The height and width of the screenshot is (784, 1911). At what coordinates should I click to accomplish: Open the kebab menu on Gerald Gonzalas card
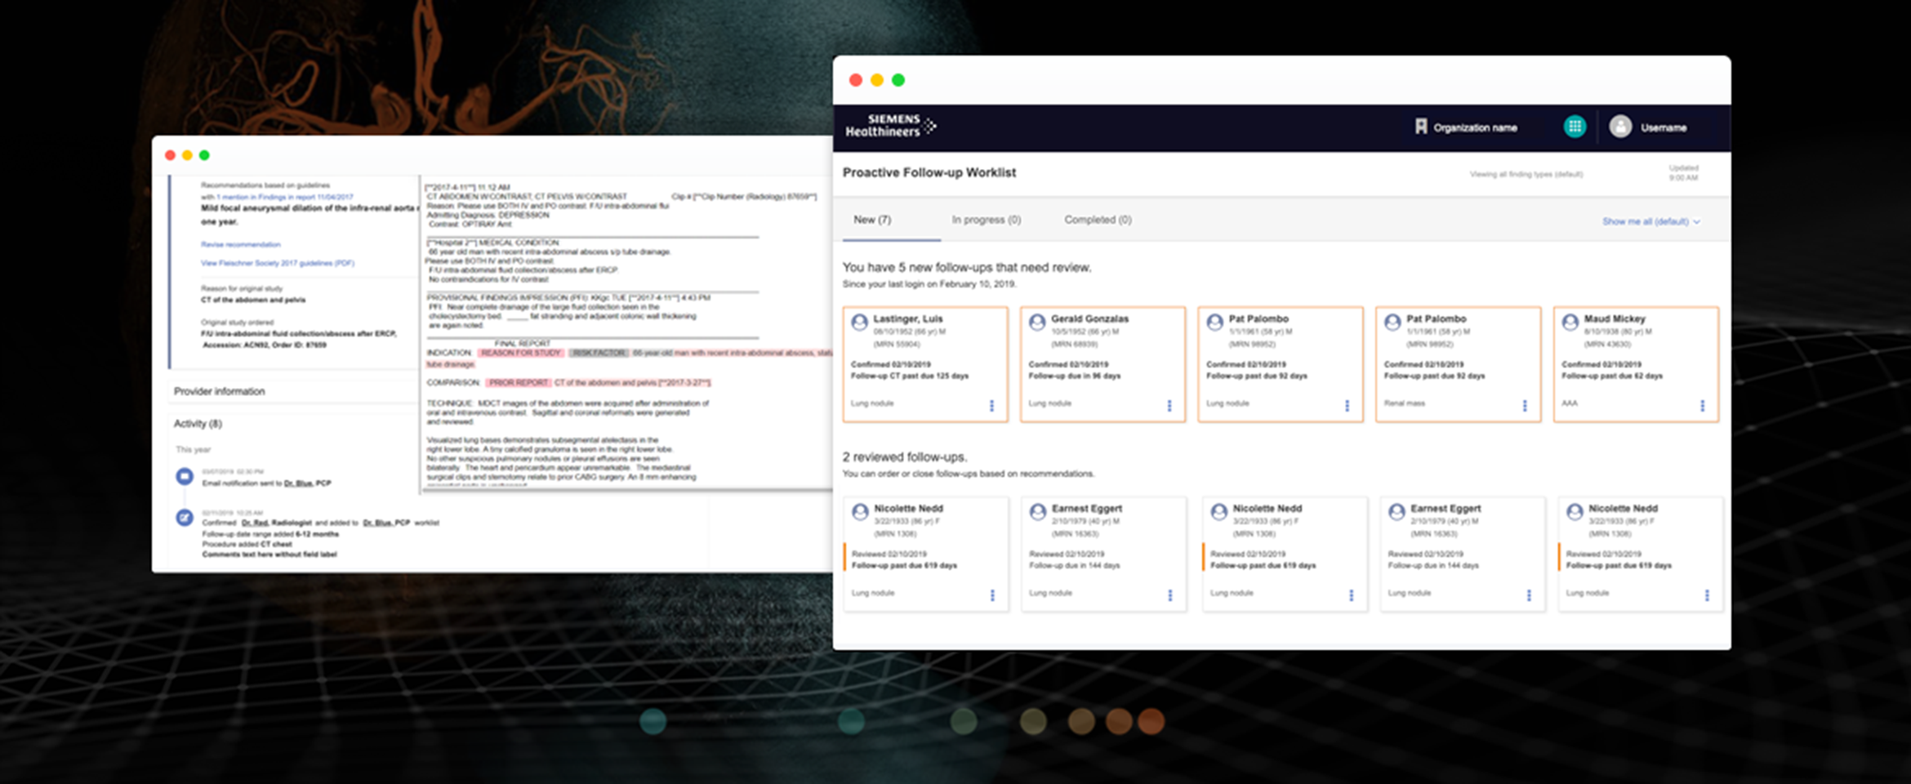point(1169,406)
